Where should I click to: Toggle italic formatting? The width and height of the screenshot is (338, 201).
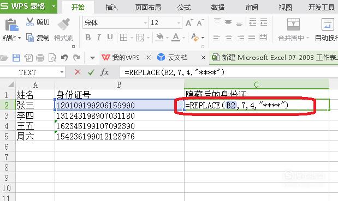pyautogui.click(x=99, y=38)
